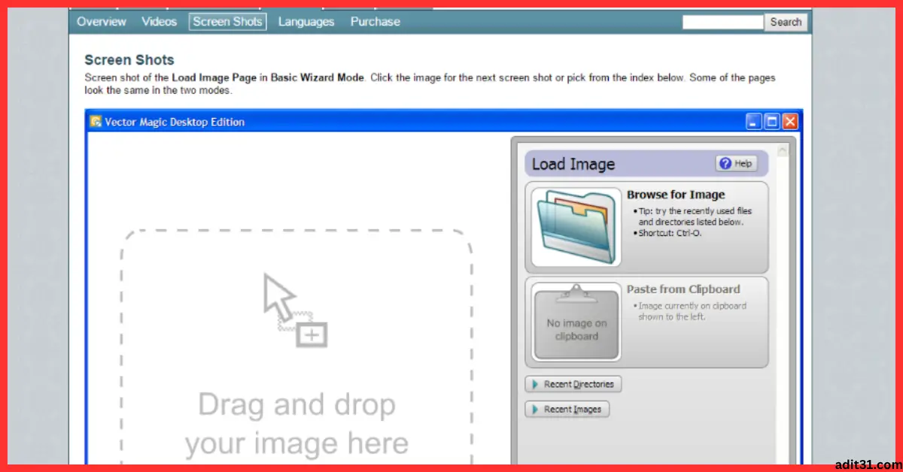This screenshot has height=472, width=903.
Task: Click the Drag and drop your image here text
Action: 296,425
